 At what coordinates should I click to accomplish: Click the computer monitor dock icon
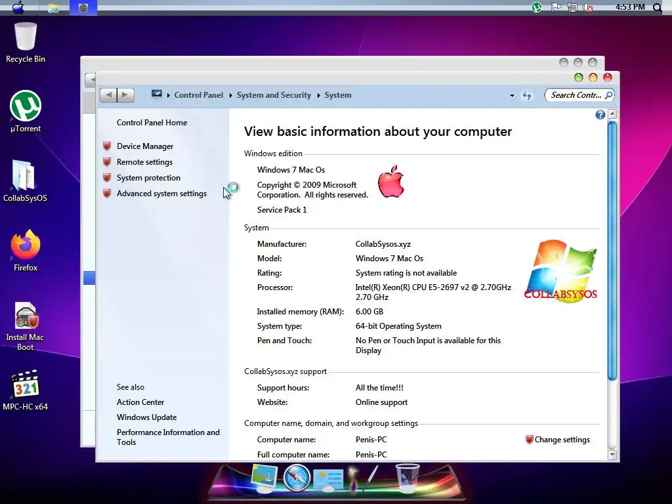click(264, 478)
